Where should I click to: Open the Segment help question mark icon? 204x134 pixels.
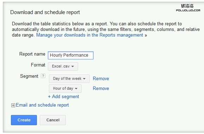pyautogui.click(x=43, y=76)
